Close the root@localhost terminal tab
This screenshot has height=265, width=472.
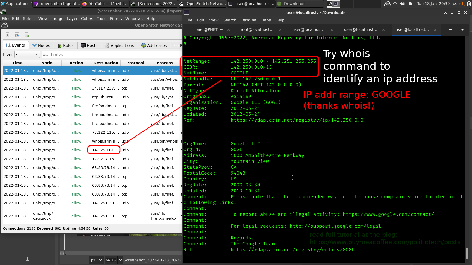coord(280,30)
